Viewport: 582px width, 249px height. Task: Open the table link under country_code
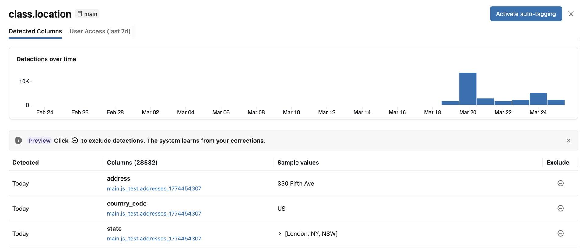tap(154, 213)
